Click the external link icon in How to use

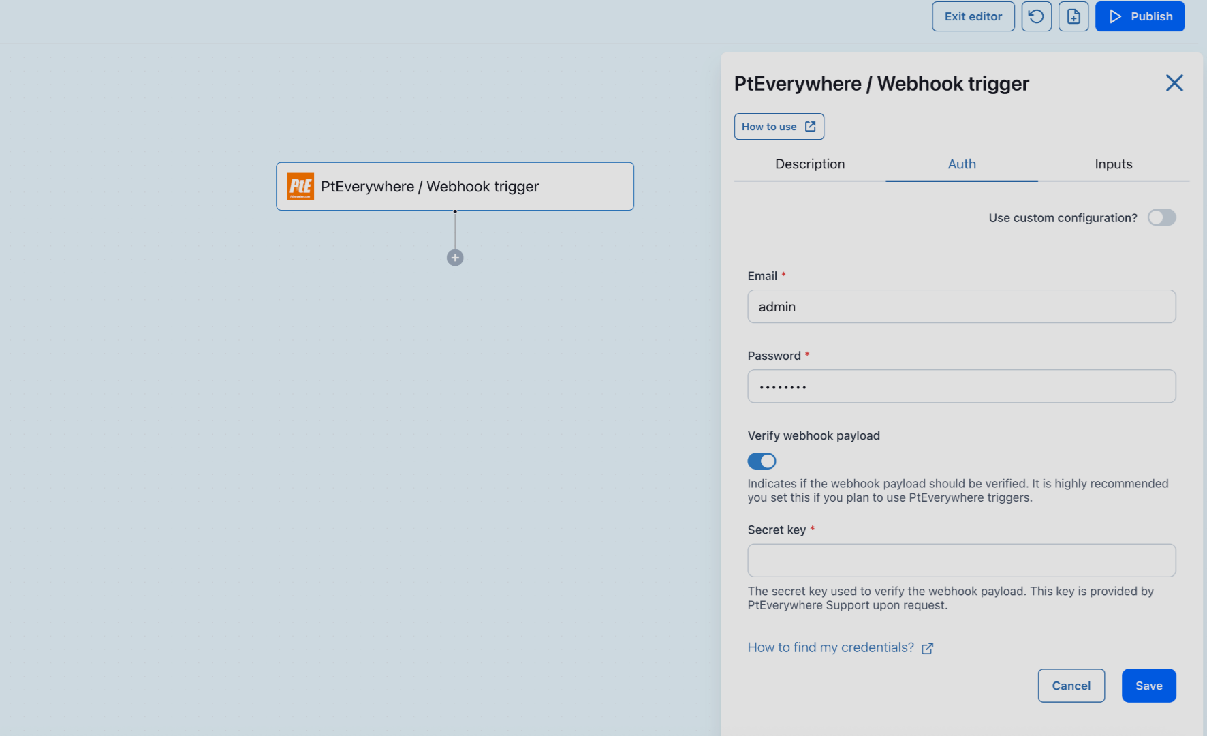pyautogui.click(x=810, y=126)
